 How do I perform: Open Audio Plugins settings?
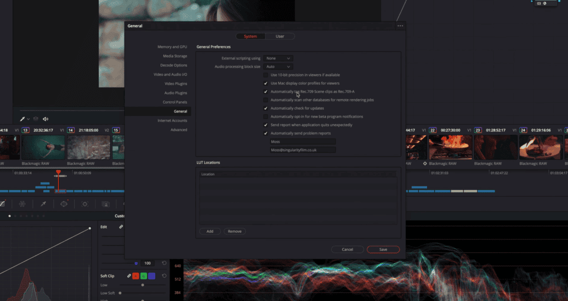tap(176, 93)
